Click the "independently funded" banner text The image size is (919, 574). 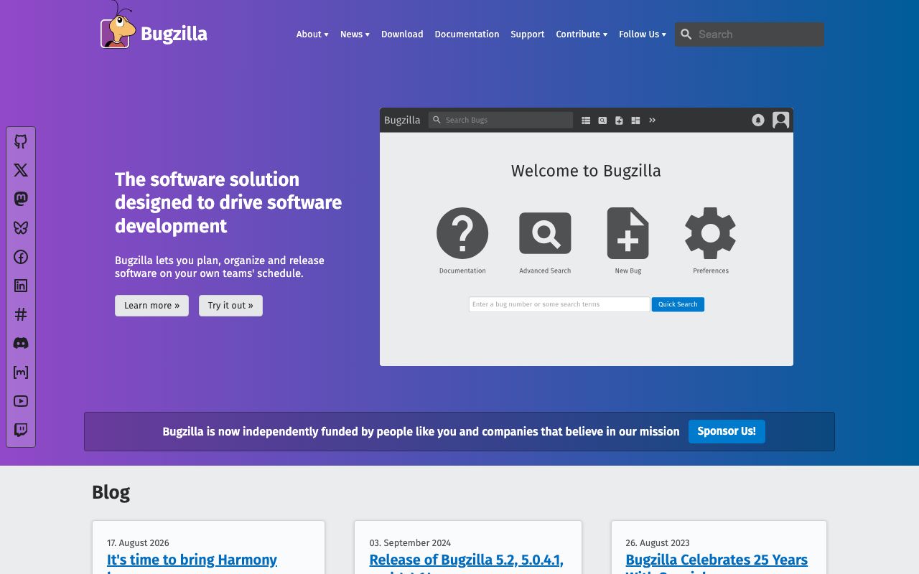point(421,432)
